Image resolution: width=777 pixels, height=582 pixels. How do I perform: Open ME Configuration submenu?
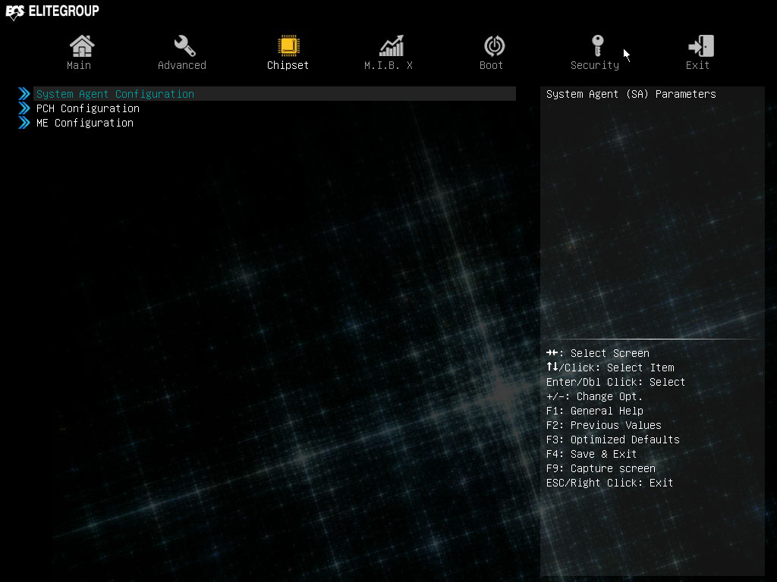pyautogui.click(x=85, y=123)
